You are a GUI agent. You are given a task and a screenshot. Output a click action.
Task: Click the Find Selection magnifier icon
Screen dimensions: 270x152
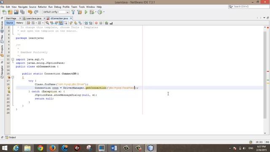point(47,23)
